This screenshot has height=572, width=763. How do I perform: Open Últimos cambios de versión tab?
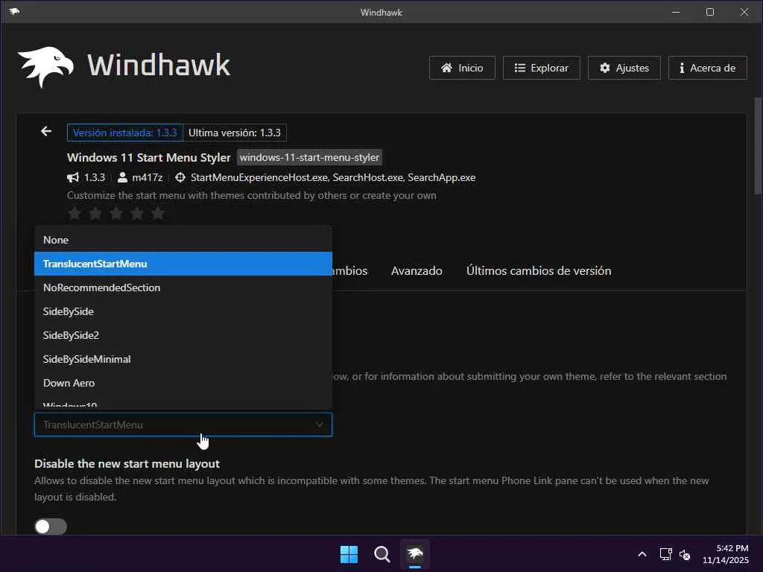[x=539, y=271]
